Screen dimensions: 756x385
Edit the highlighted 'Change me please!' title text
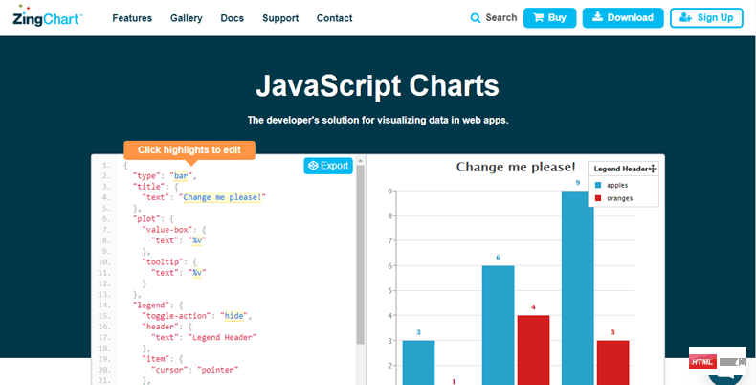pos(222,197)
